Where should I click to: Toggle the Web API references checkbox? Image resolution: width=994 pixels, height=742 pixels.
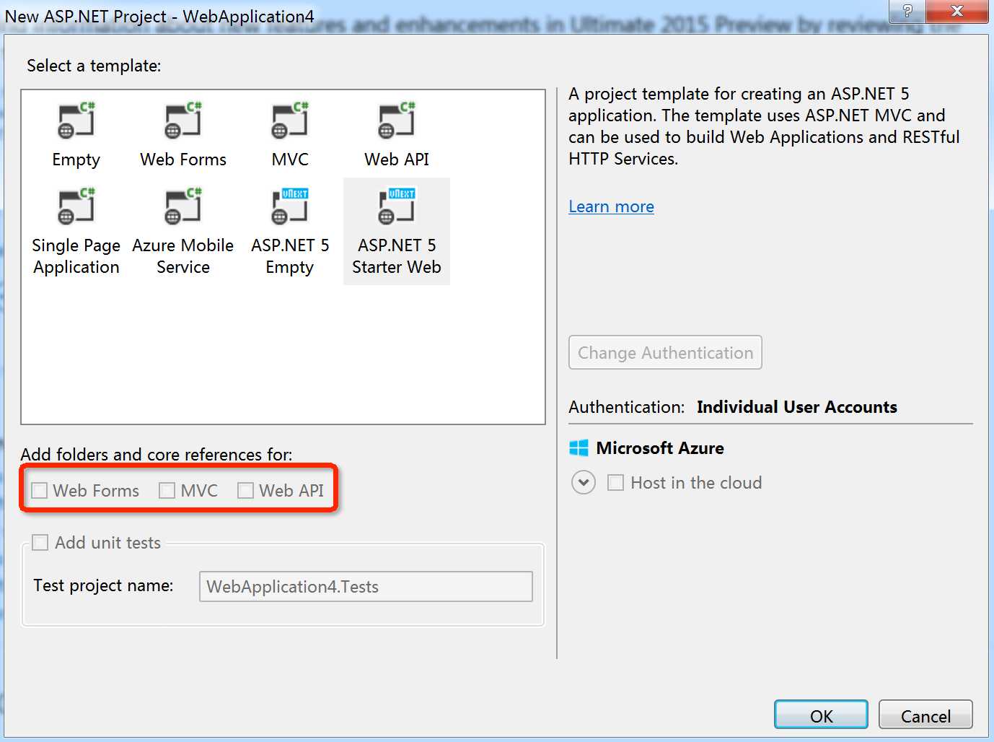246,491
